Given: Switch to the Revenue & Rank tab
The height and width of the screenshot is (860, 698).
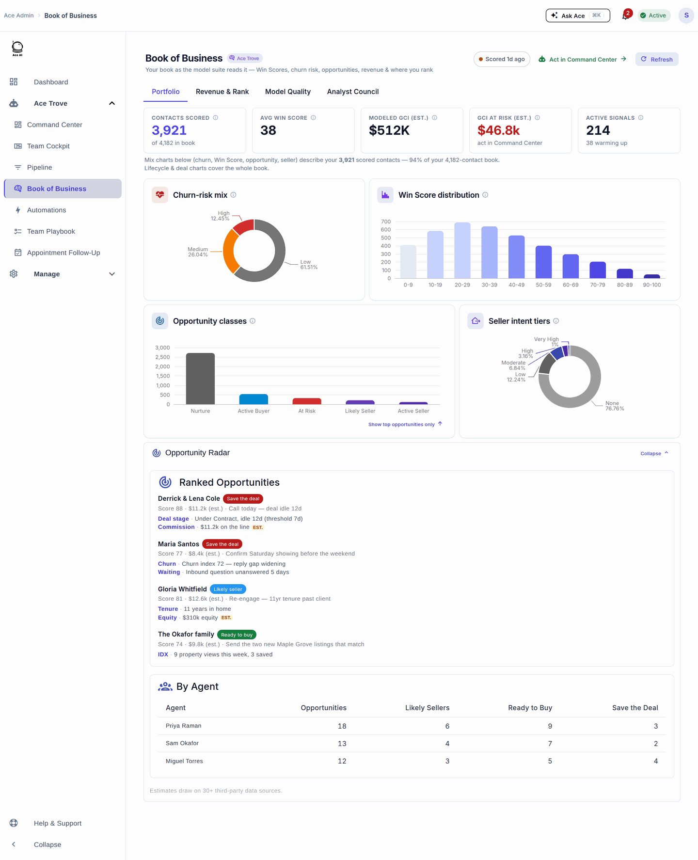Looking at the screenshot, I should 222,92.
